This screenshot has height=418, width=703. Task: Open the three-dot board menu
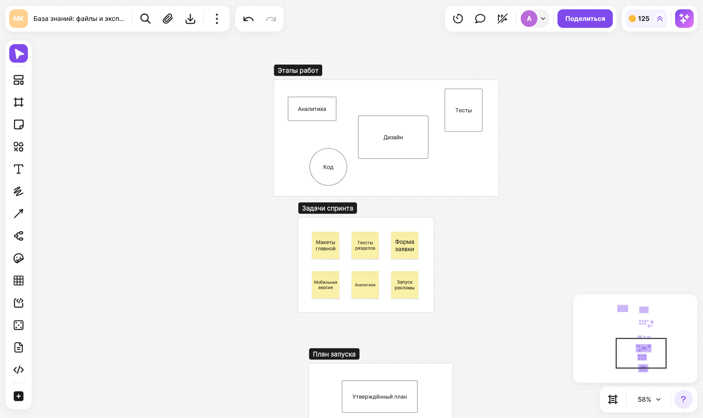[217, 19]
